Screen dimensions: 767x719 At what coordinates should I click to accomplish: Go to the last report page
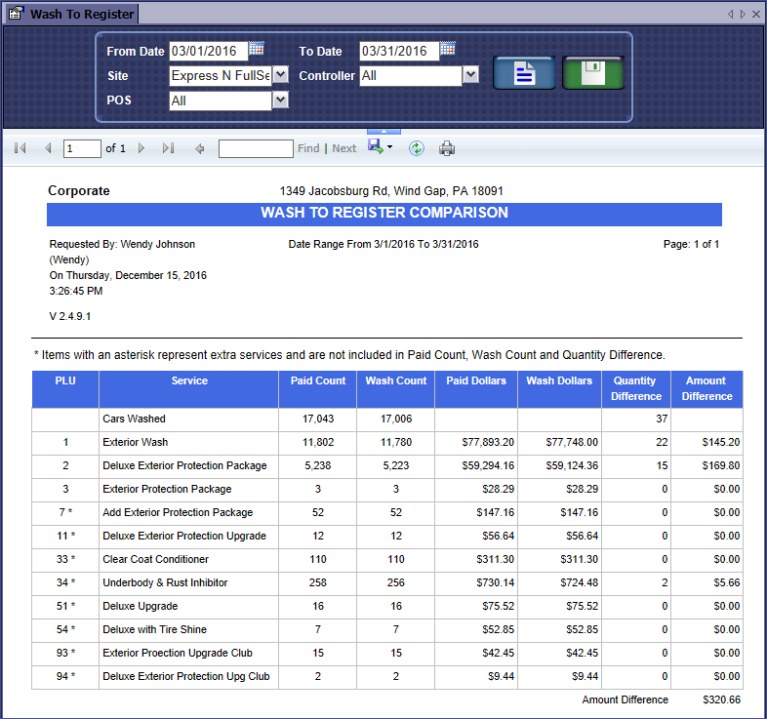[x=168, y=148]
